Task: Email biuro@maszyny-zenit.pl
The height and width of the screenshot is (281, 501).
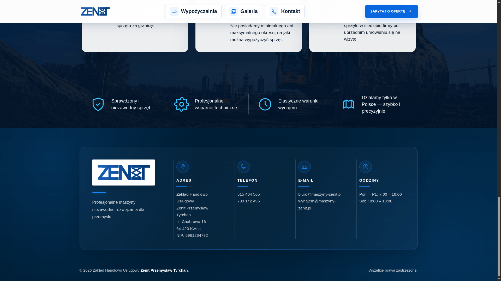Action: (x=320, y=194)
